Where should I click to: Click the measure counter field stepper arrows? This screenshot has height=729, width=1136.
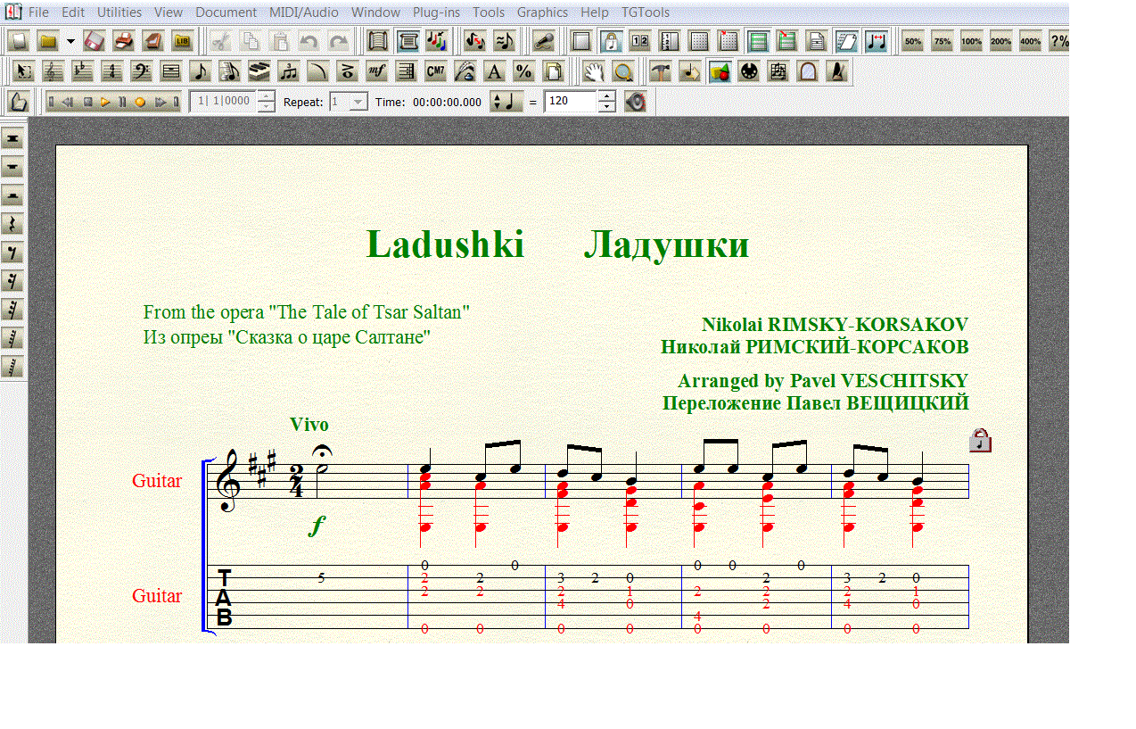point(267,102)
